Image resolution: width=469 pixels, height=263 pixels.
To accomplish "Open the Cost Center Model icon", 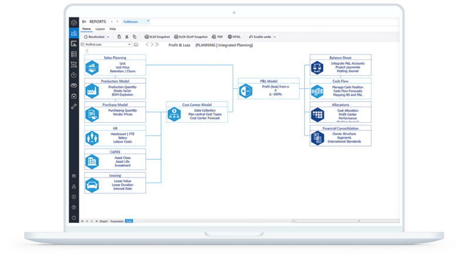I will click(x=174, y=114).
